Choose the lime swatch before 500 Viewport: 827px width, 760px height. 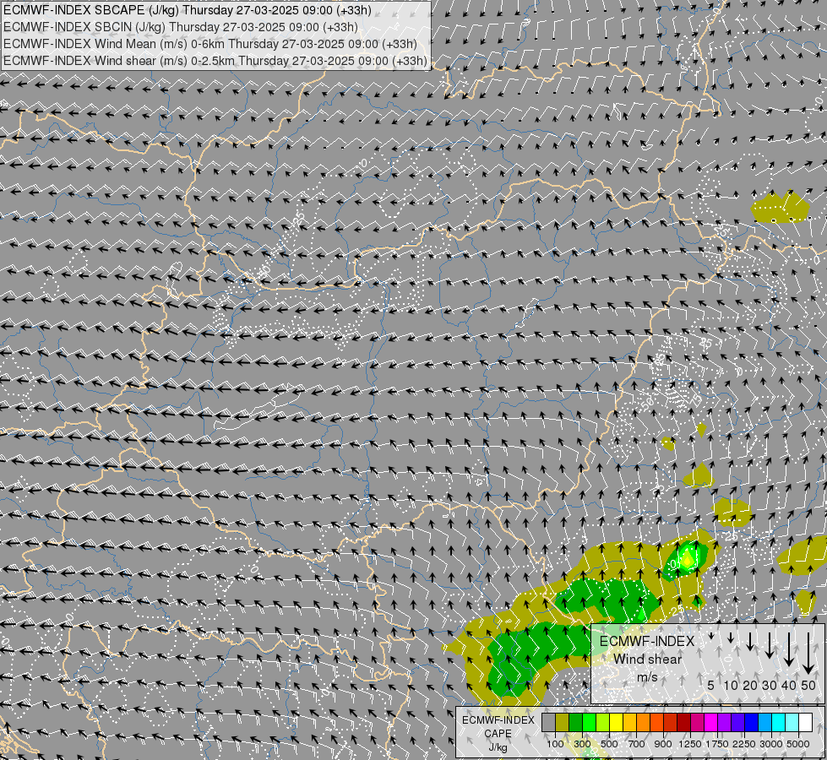pyautogui.click(x=603, y=723)
